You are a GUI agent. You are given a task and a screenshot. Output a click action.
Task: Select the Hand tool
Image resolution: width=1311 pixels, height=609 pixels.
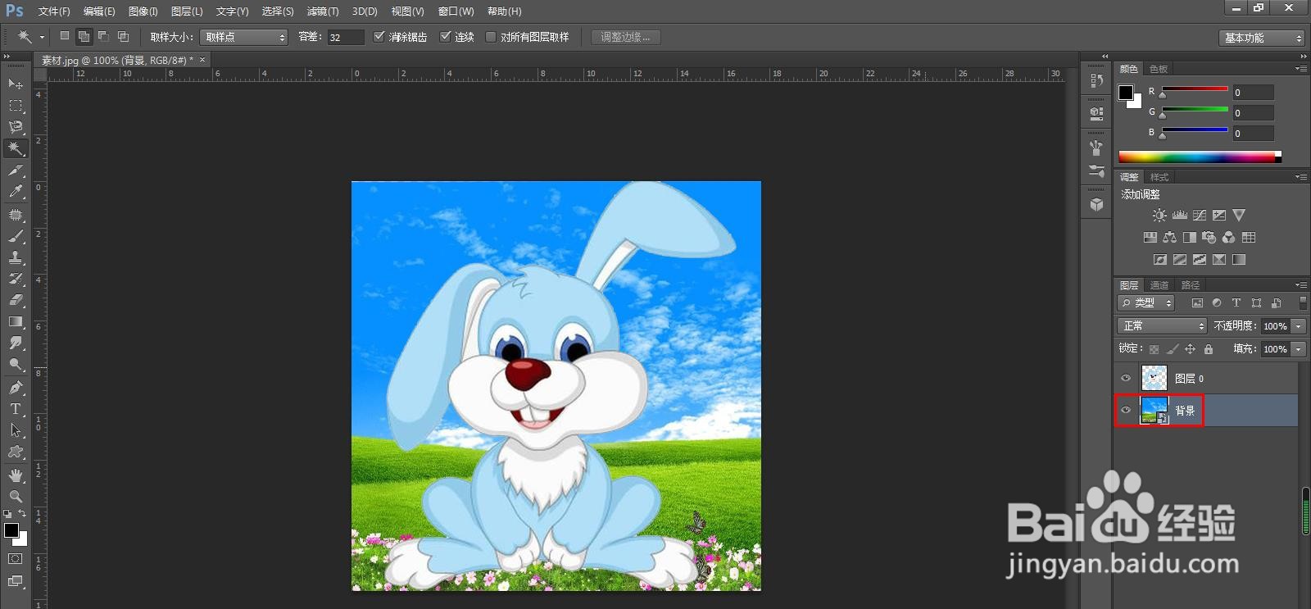tap(16, 475)
